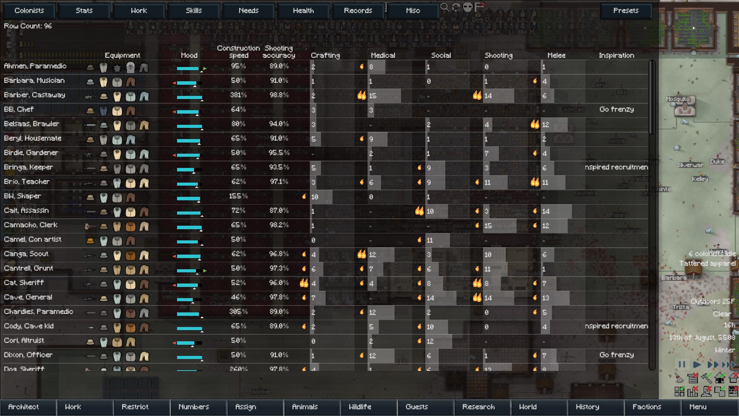This screenshot has height=416, width=739.
Task: Open the Records tab
Action: pos(358,11)
